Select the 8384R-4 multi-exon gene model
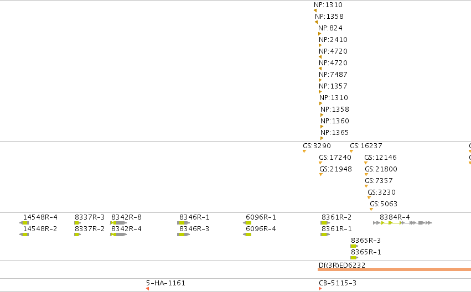Screen dimensions: 471x292 coord(402,223)
